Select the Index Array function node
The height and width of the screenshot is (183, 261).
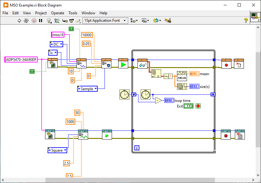156,73
